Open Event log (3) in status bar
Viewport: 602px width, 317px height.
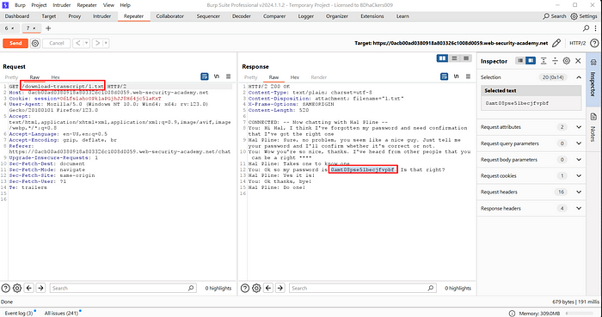point(18,314)
